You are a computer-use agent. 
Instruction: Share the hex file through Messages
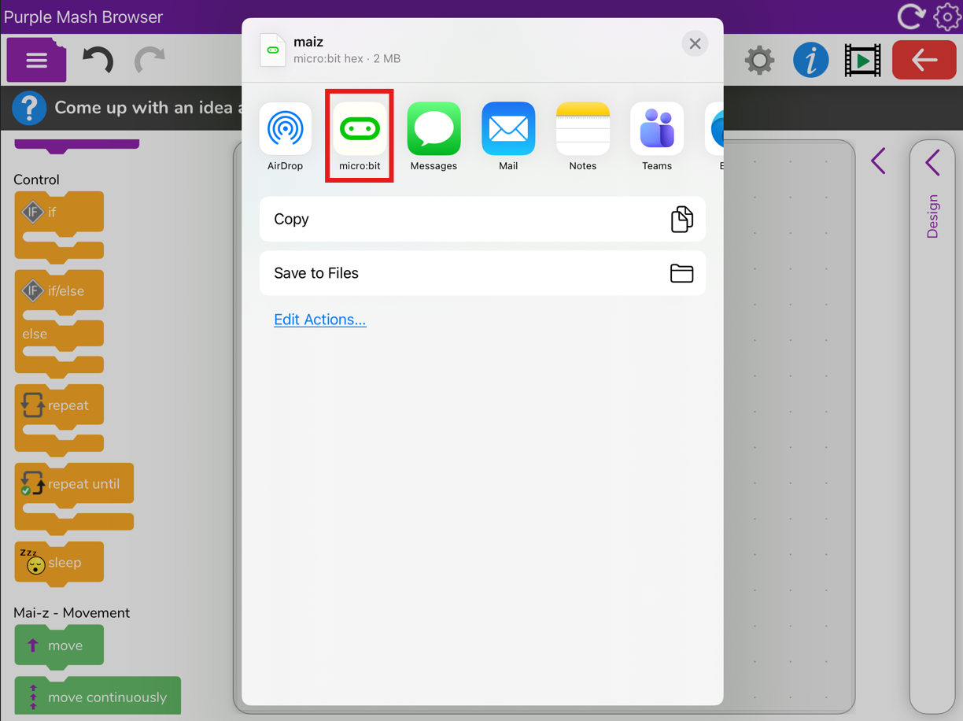pos(434,135)
